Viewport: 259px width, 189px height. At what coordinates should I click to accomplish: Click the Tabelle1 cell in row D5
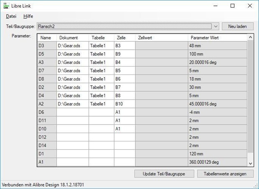(101, 54)
